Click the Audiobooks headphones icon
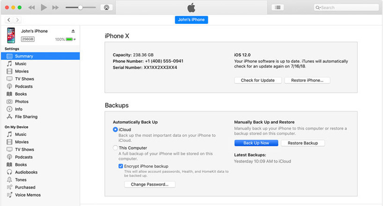The width and height of the screenshot is (383, 206). 9,172
